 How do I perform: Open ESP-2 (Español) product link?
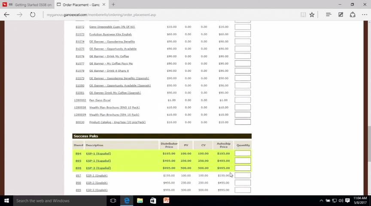tap(98, 161)
